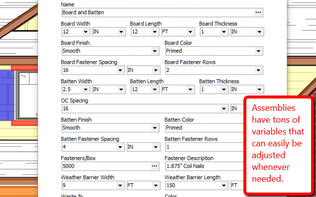Expand the Batten Thickness value dropdown

(224, 89)
